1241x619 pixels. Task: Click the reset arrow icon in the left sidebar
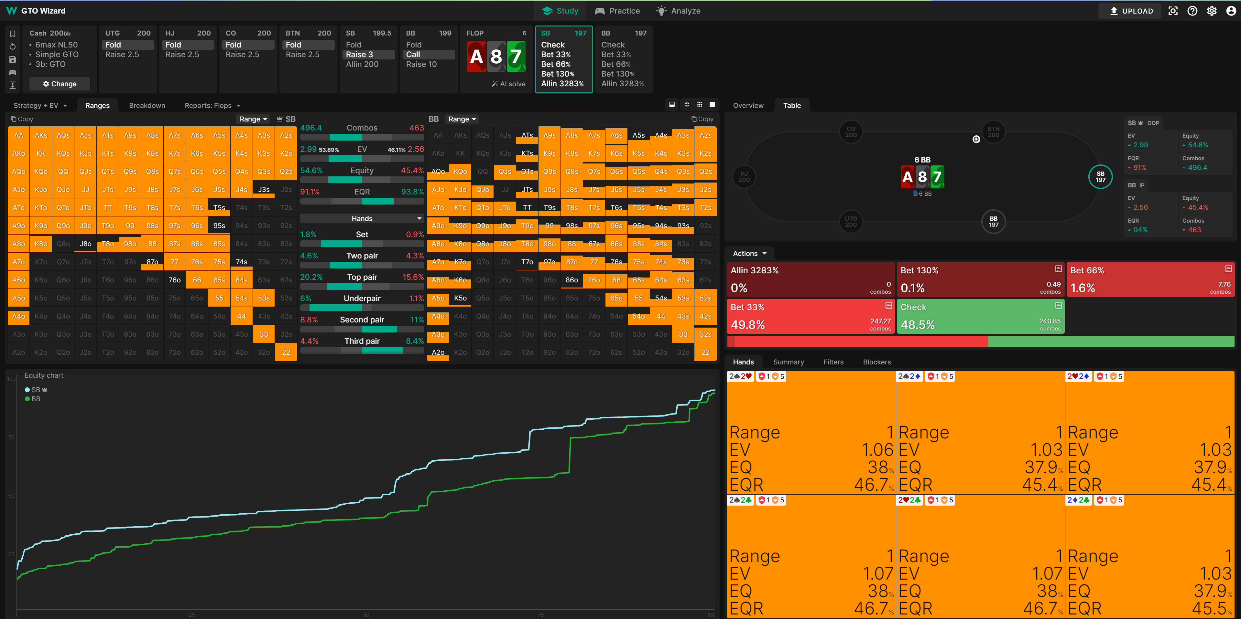(x=13, y=47)
